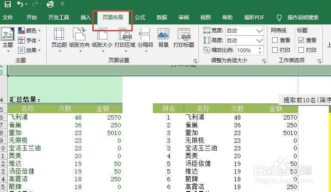Select left table 名称 header cell
This screenshot has height=192, width=331.
coord(27,108)
